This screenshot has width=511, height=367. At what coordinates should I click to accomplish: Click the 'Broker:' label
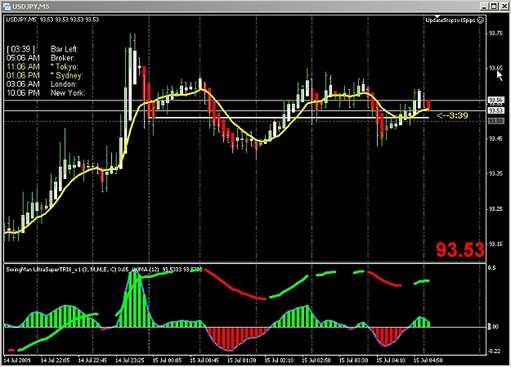point(63,58)
